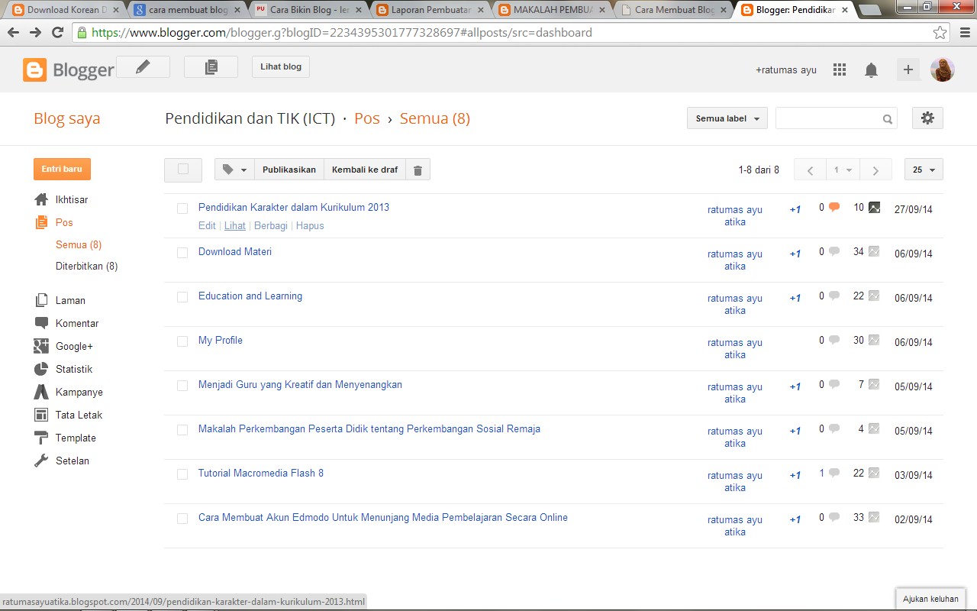The image size is (977, 611).
Task: Open the Tutorial Macromedia Flash 8 post
Action: click(x=261, y=474)
